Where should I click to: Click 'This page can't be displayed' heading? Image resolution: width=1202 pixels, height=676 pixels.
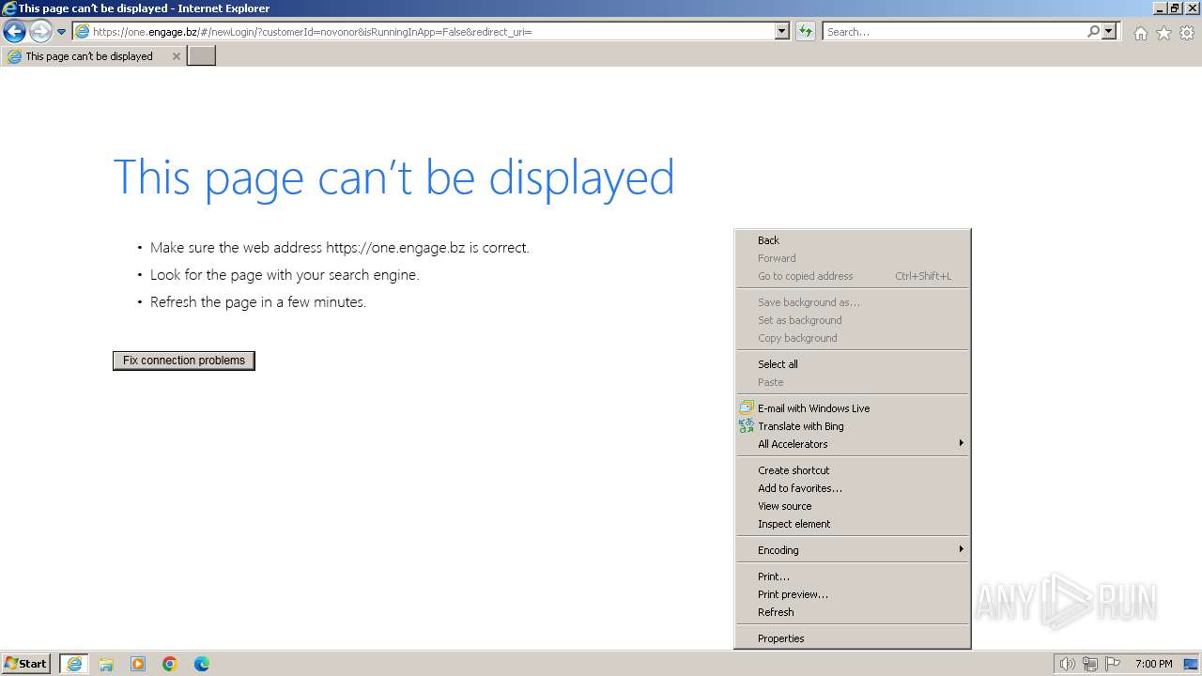click(393, 177)
